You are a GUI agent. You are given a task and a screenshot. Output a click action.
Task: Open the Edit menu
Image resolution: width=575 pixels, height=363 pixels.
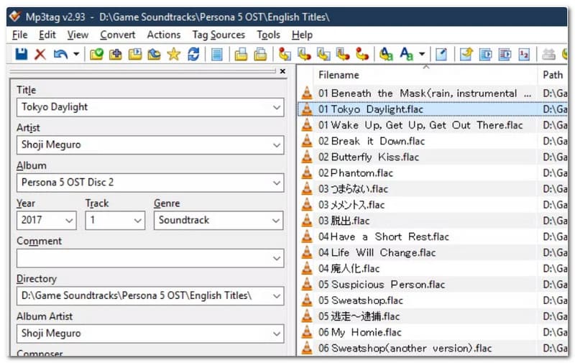click(x=47, y=35)
